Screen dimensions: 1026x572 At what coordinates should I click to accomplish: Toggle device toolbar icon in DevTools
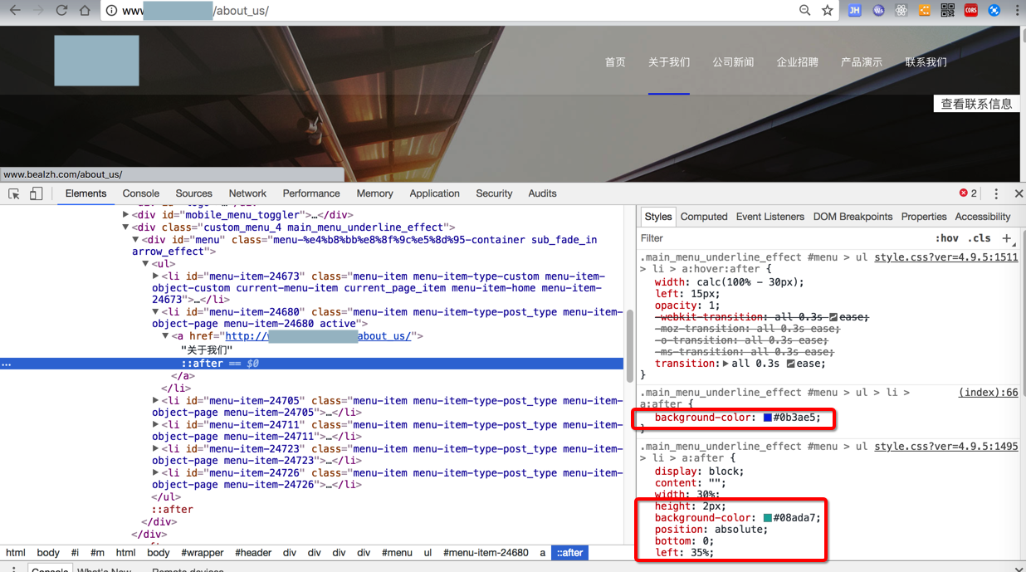(x=36, y=193)
